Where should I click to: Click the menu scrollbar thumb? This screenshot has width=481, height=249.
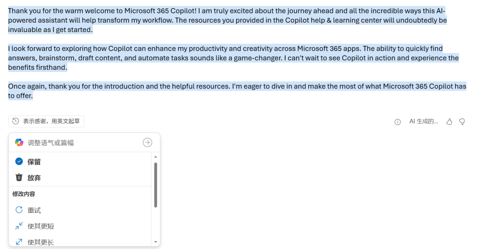[155, 185]
